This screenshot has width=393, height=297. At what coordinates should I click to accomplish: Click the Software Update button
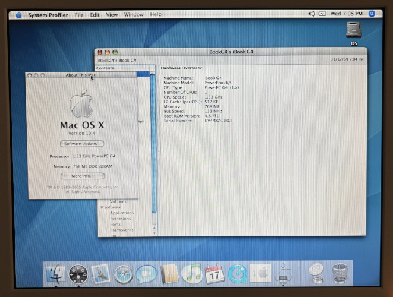(x=82, y=144)
